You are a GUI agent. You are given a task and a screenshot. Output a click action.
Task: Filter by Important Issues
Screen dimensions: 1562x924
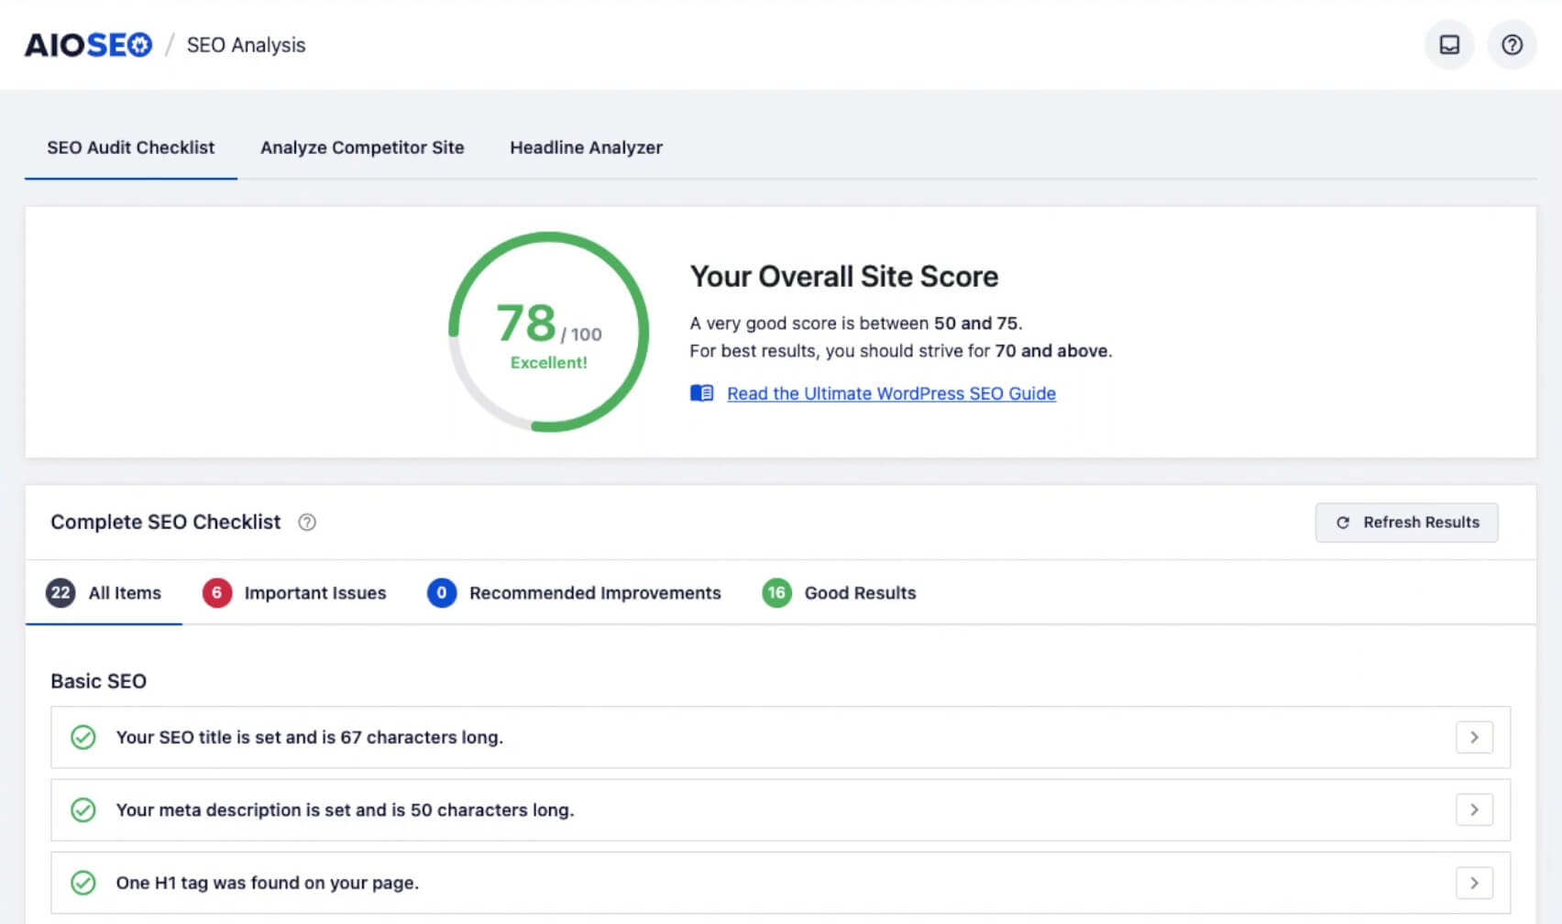295,593
